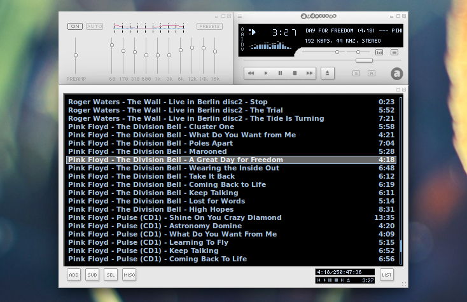Click the equalizer curve graph

point(149,28)
